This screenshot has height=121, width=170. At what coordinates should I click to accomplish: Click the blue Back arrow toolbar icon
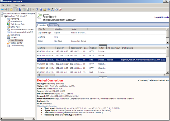point(2,9)
